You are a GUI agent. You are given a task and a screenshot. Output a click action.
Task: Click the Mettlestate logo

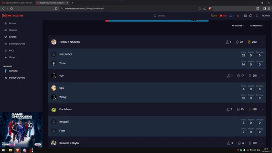13,16
